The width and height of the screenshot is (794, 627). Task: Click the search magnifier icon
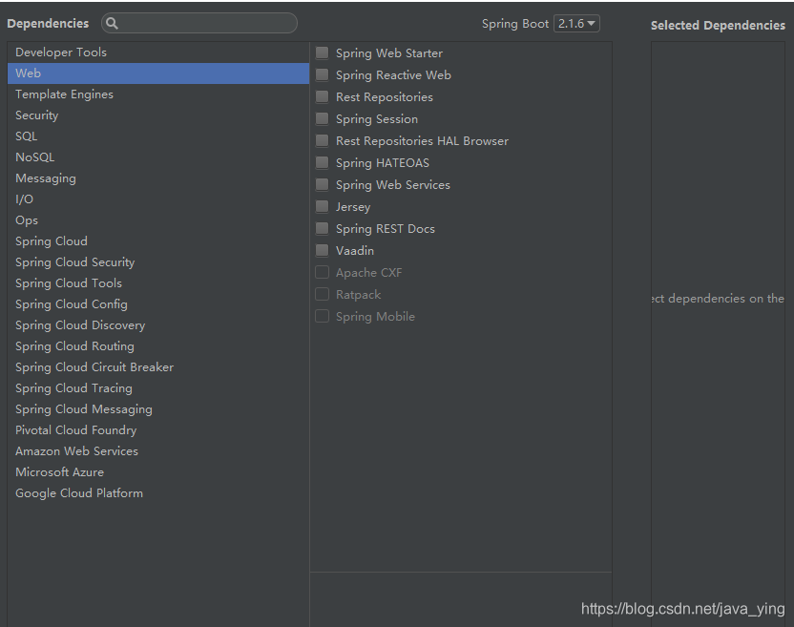(112, 23)
